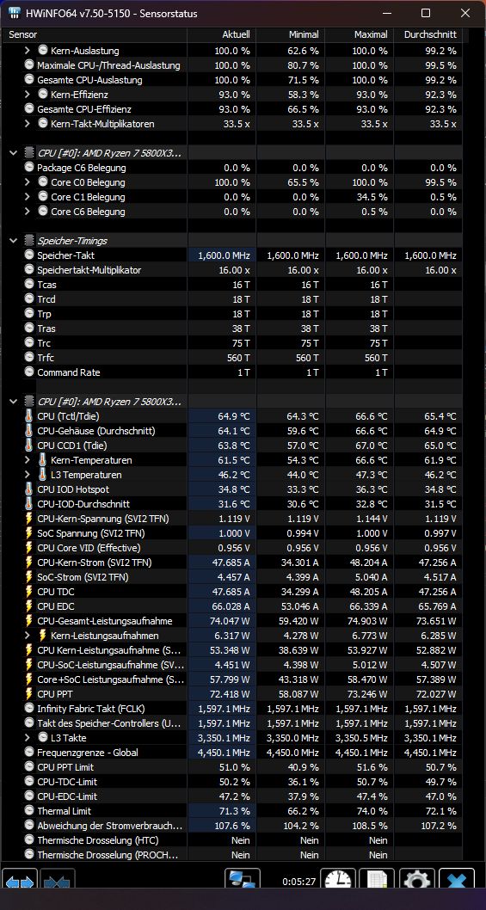Viewport: 486px width, 910px height.
Task: Select the Trfc row label
Action: point(46,358)
